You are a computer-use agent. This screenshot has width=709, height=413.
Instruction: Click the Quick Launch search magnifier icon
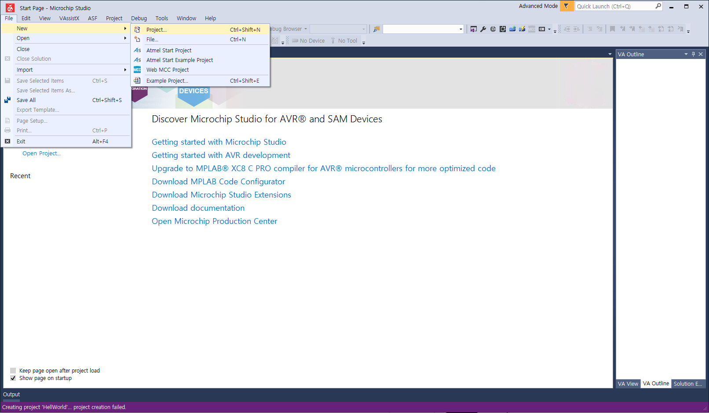[x=658, y=6]
